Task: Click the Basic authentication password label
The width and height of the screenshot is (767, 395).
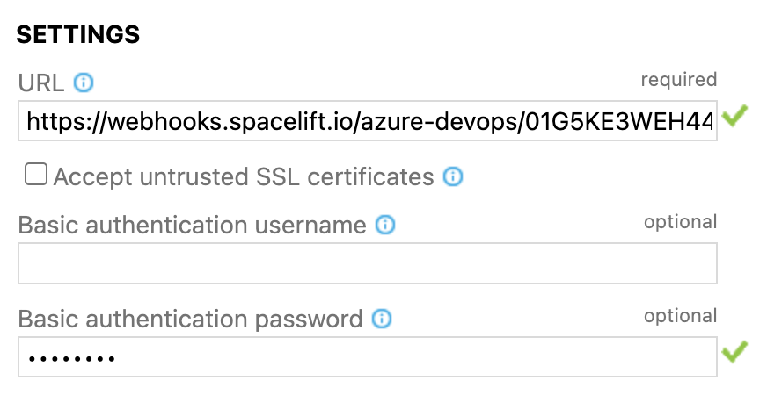Action: coord(190,319)
